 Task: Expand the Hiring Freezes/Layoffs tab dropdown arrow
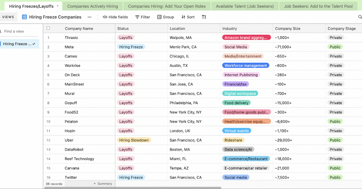click(x=58, y=6)
